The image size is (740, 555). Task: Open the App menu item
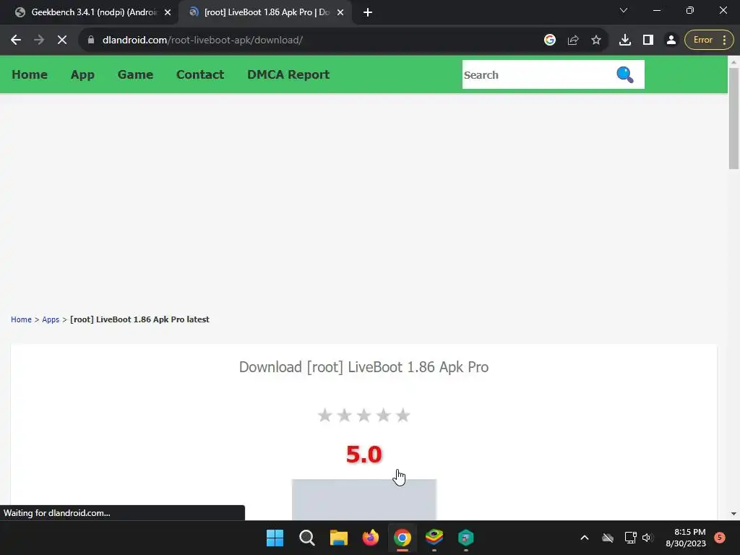pyautogui.click(x=82, y=74)
